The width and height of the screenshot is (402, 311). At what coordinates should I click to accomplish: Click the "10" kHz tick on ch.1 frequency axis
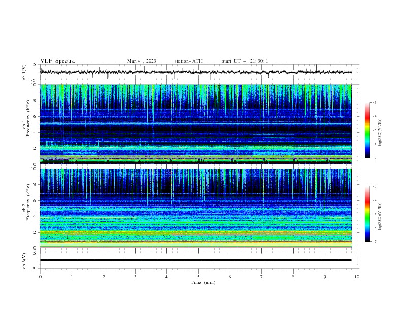point(34,85)
